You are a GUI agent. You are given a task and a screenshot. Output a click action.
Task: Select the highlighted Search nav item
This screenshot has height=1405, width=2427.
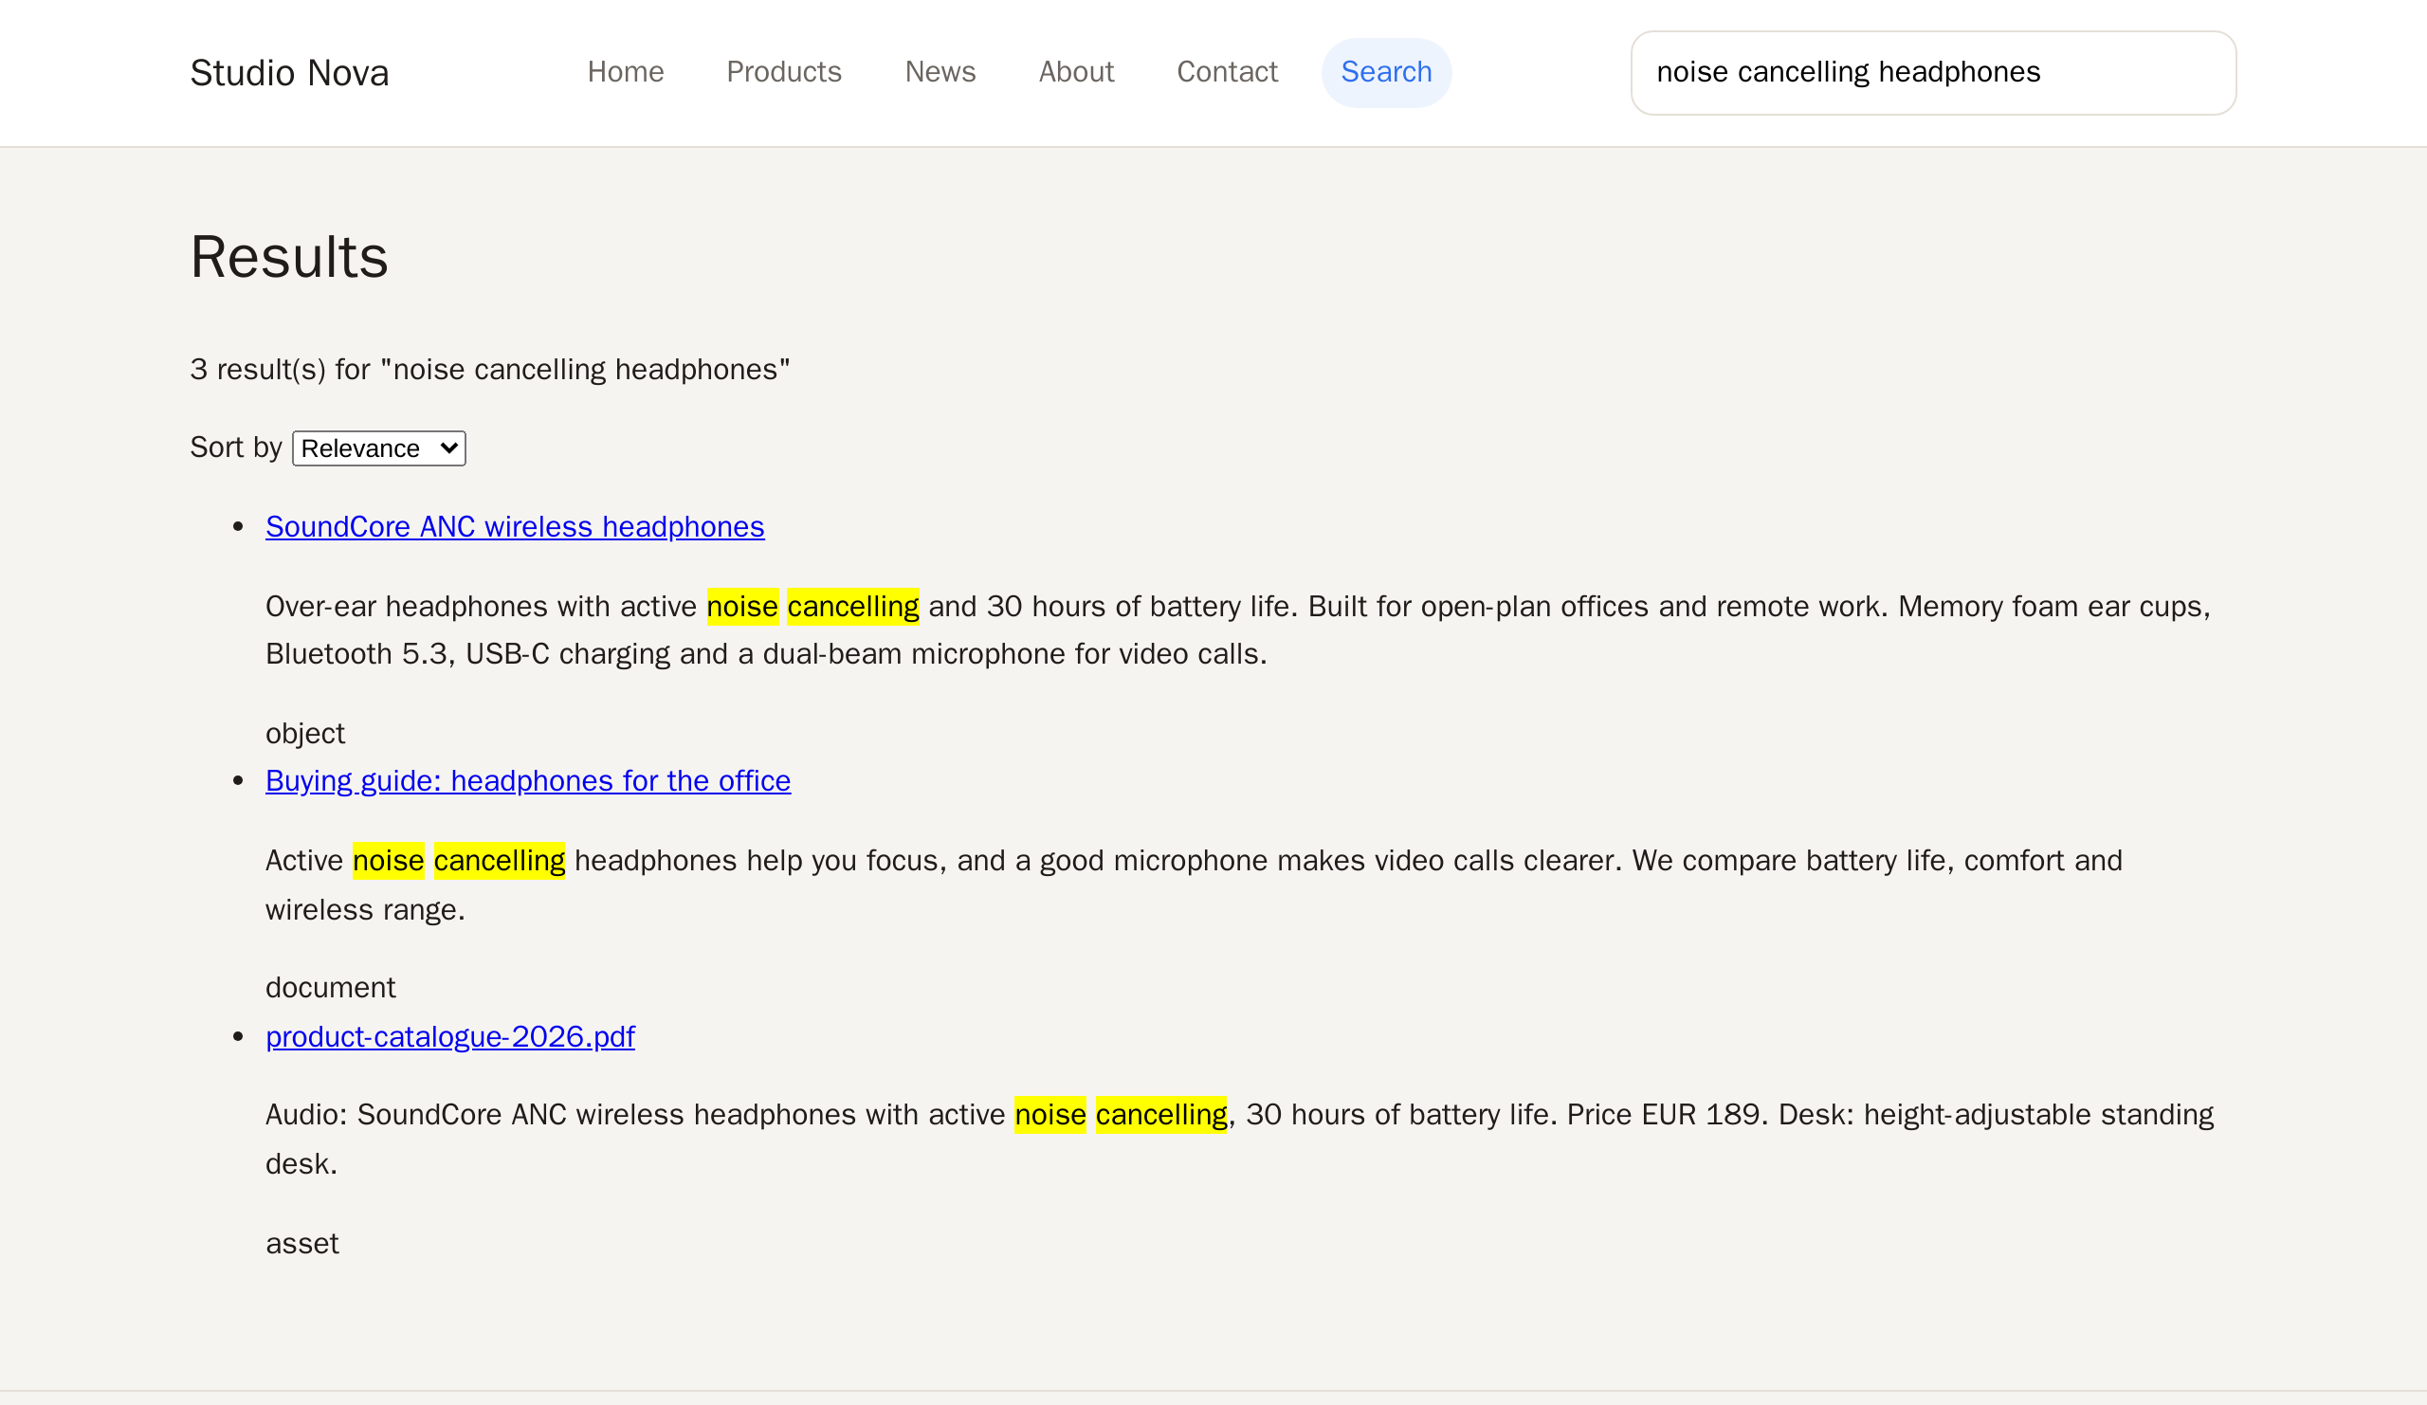pos(1386,72)
